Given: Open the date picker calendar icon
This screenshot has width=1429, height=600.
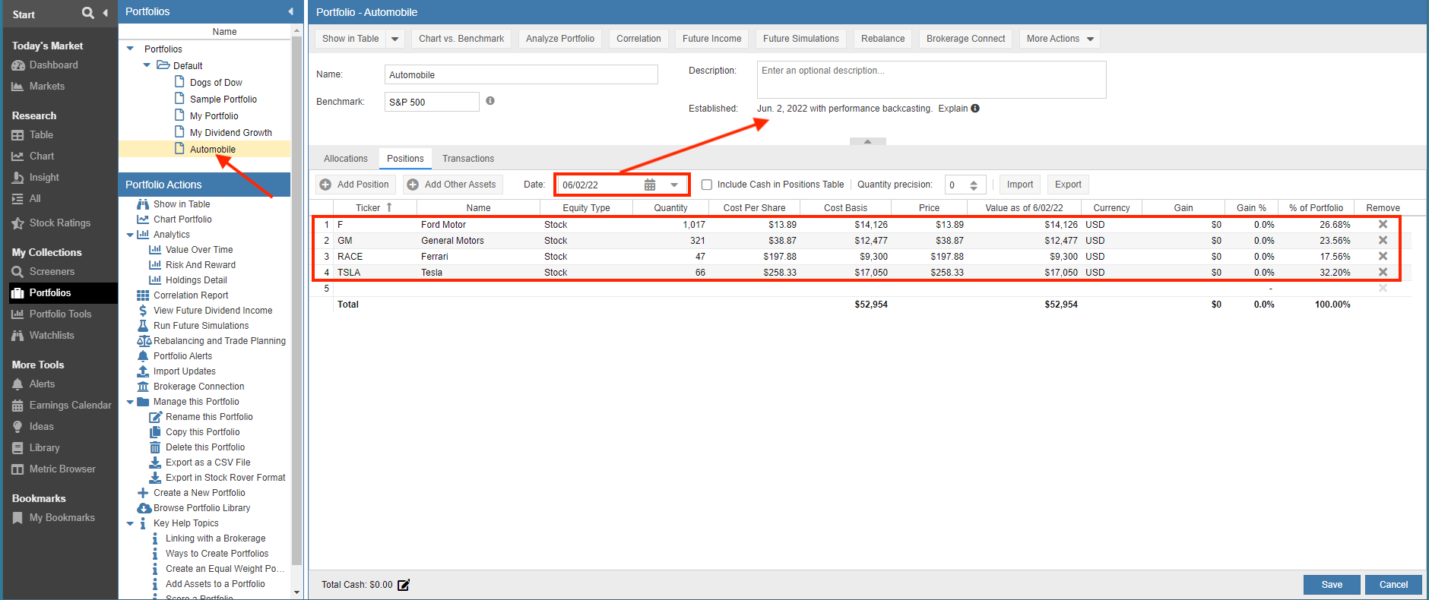Looking at the screenshot, I should tap(650, 185).
